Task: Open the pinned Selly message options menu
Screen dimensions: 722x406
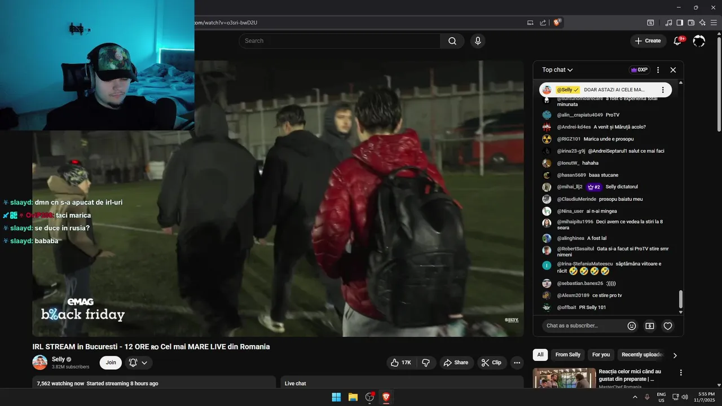Action: 663,90
